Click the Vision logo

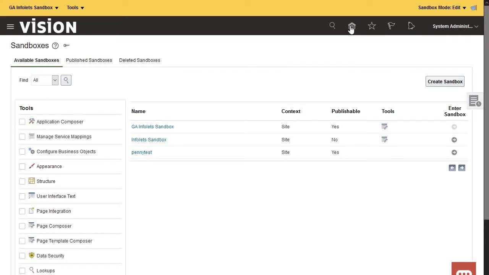48,26
